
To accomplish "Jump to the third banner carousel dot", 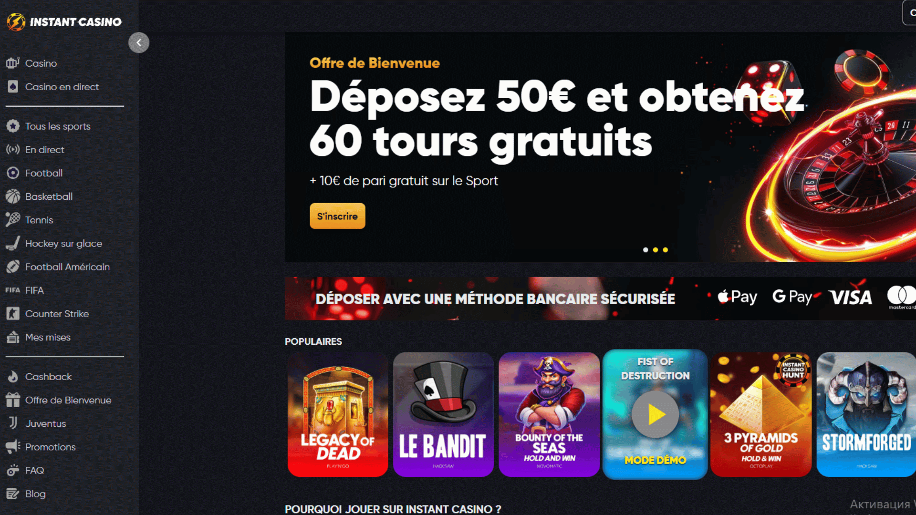I will pyautogui.click(x=666, y=250).
